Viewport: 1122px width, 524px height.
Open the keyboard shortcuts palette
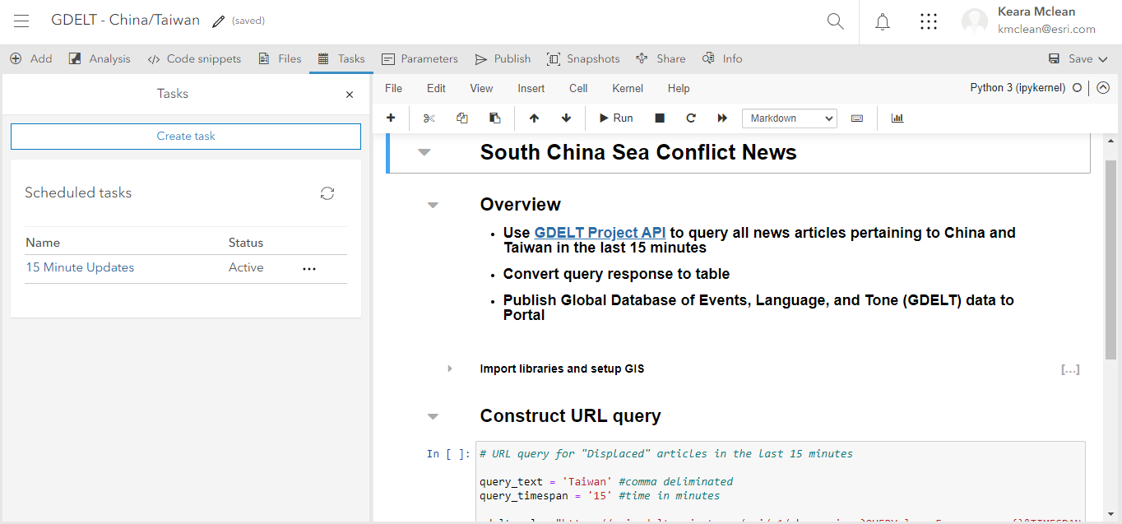[856, 118]
